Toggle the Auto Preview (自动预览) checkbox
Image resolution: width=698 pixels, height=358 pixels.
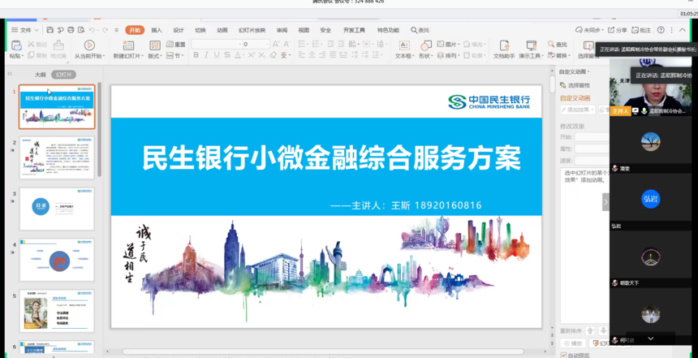(563, 355)
